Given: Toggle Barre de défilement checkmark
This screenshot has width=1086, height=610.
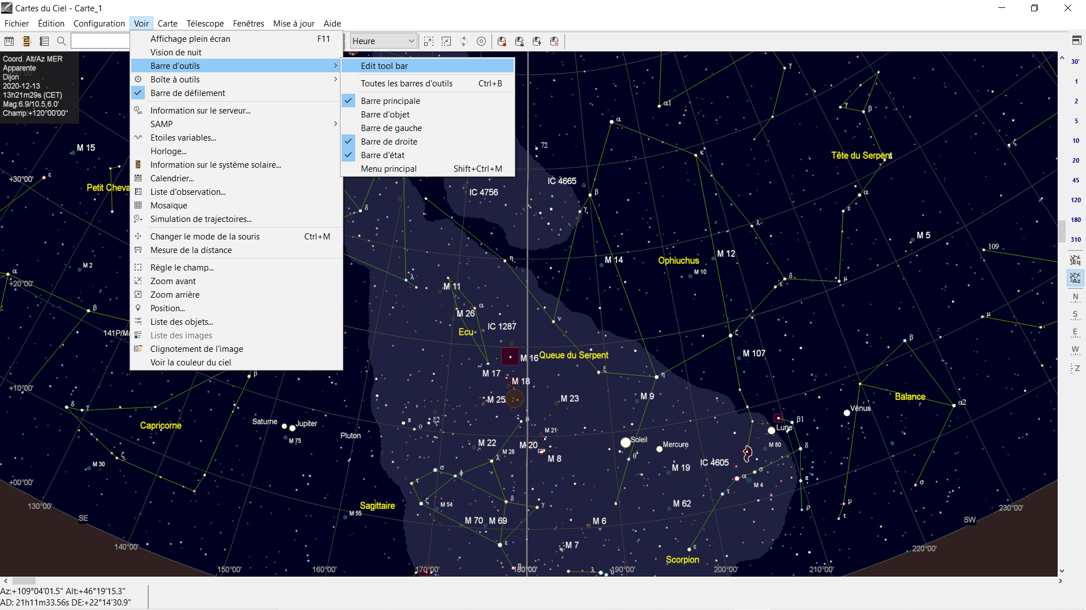Looking at the screenshot, I should [x=187, y=93].
